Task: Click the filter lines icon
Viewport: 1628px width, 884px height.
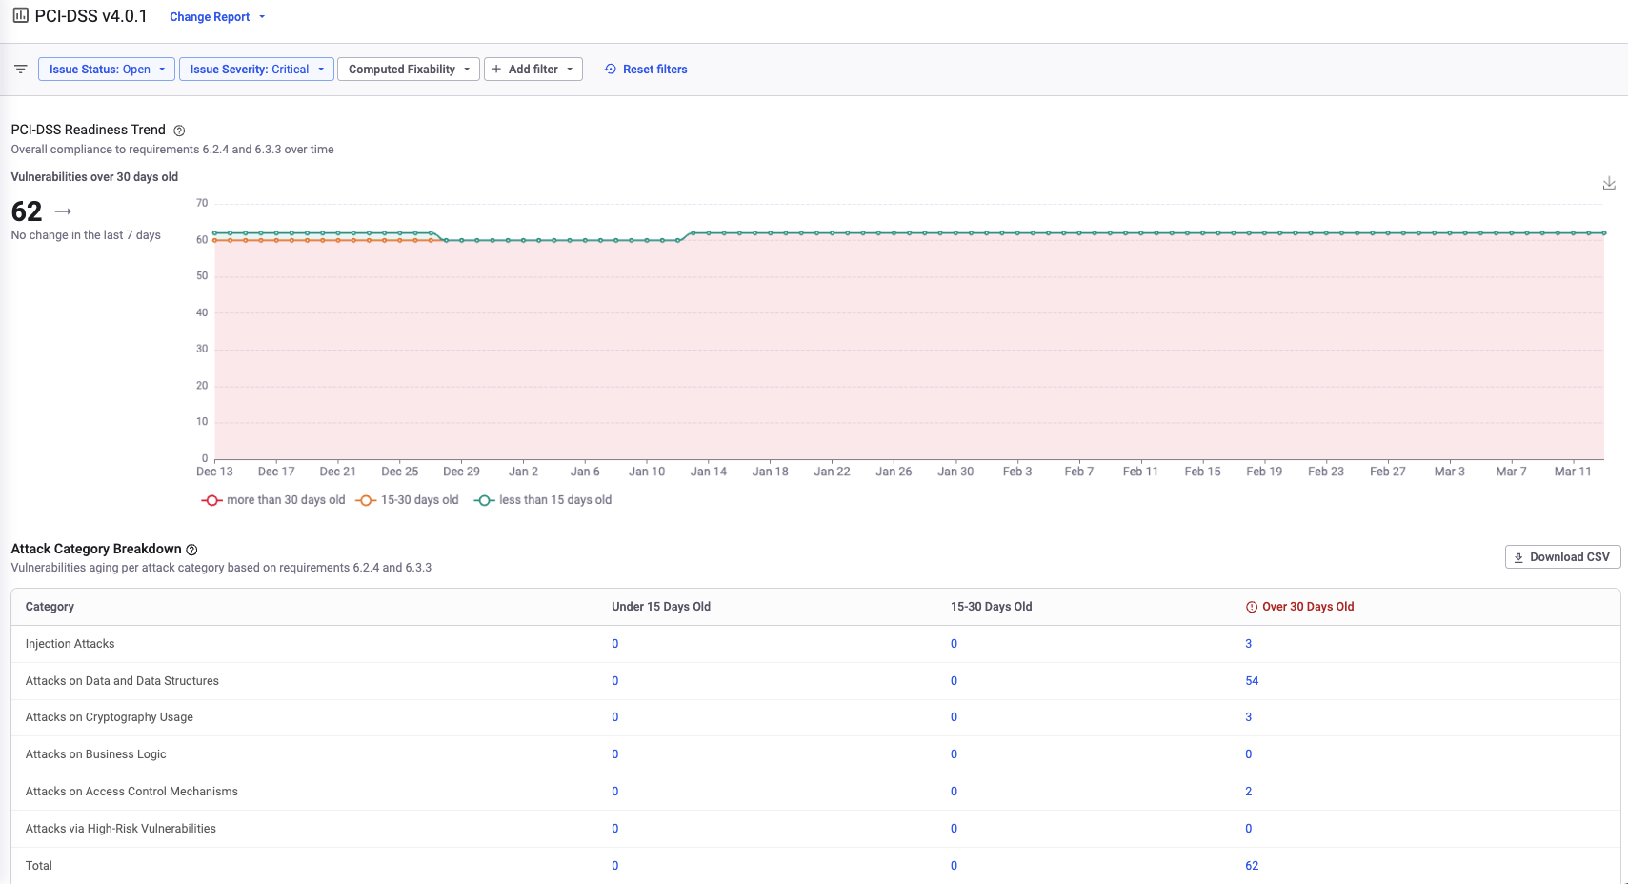Action: pos(20,70)
